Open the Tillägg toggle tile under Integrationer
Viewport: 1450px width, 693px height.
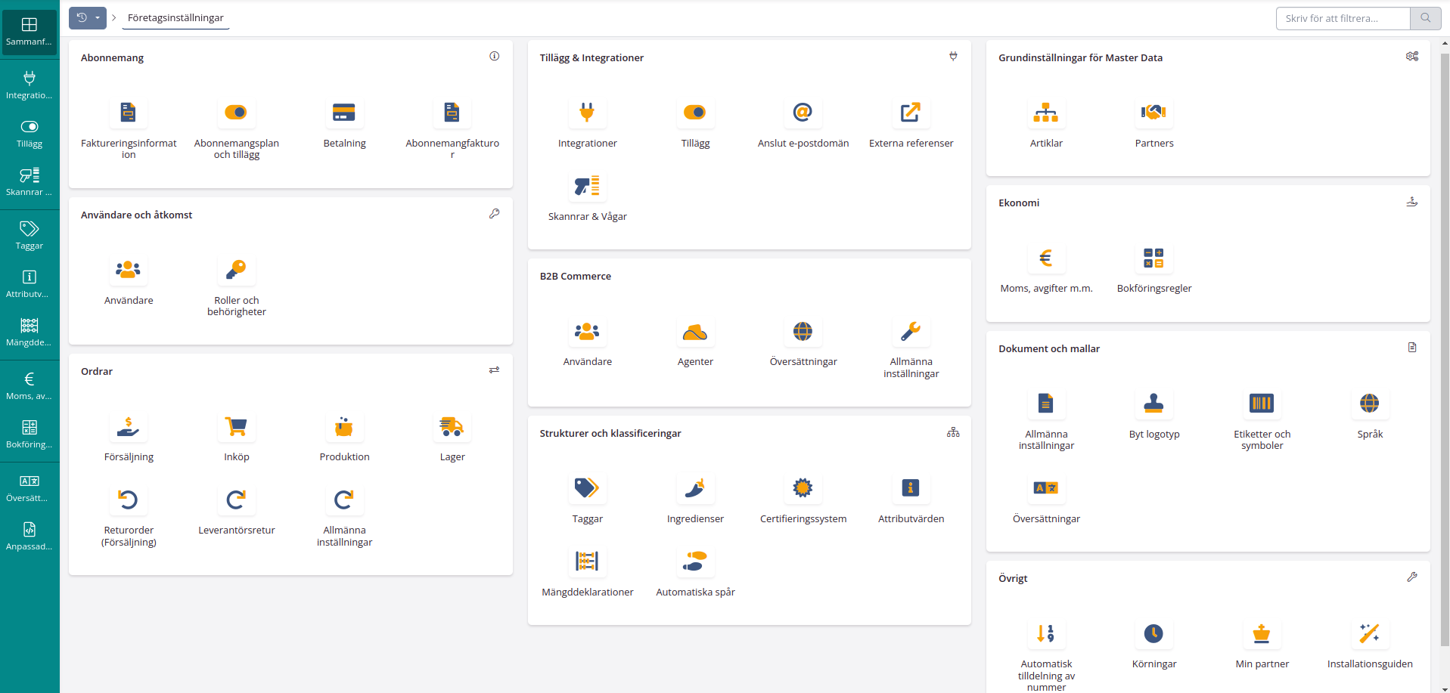pyautogui.click(x=695, y=113)
